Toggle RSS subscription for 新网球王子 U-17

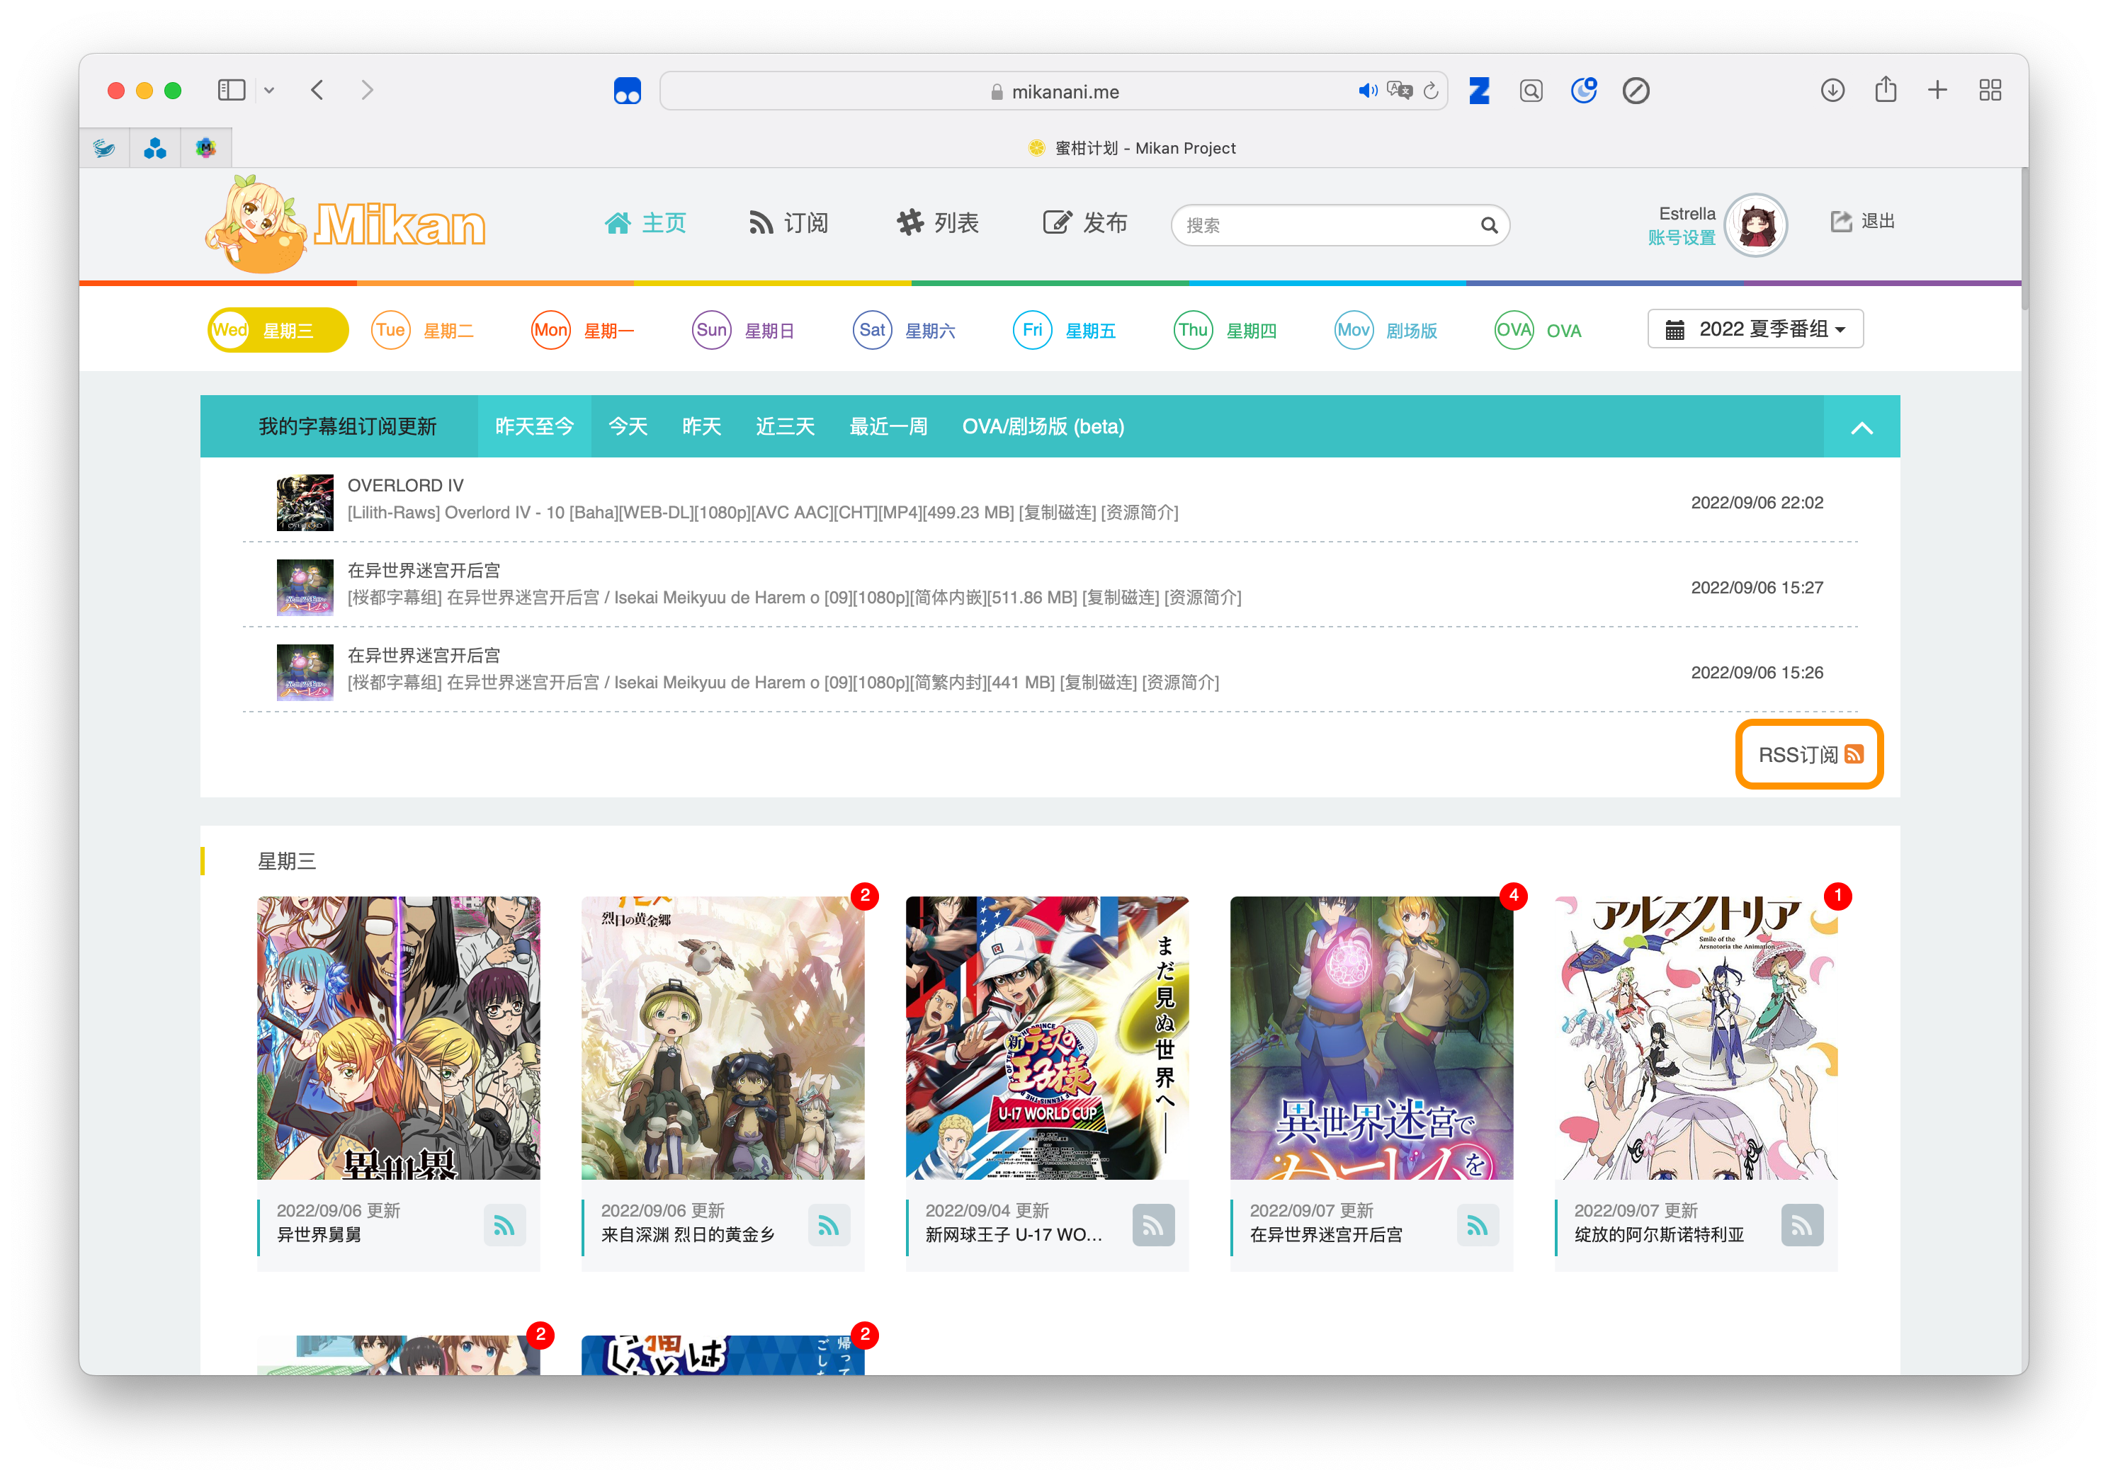tap(1153, 1225)
